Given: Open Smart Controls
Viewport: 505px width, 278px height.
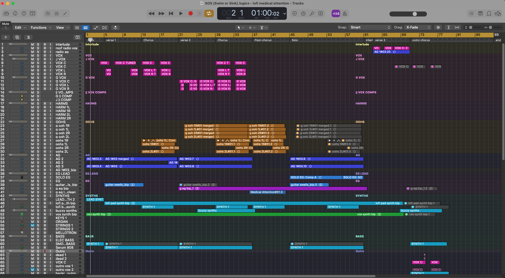Looking at the screenshot, I should pos(48,13).
